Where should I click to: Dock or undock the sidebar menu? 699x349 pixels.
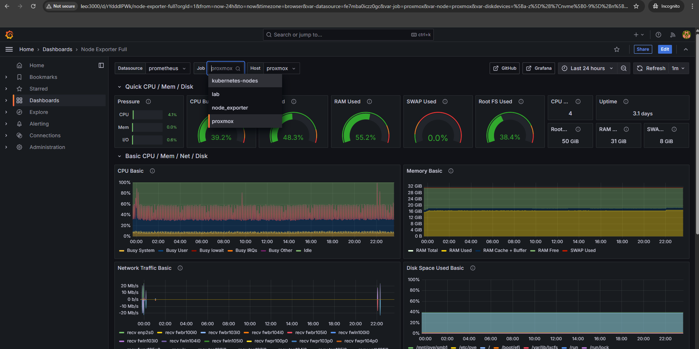pyautogui.click(x=101, y=65)
